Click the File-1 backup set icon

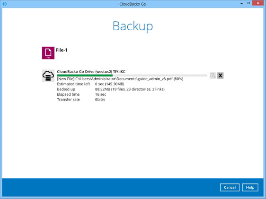point(48,53)
